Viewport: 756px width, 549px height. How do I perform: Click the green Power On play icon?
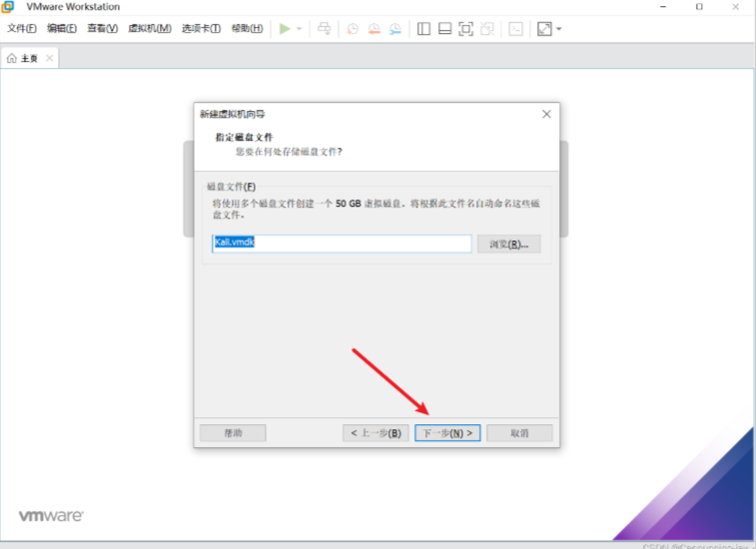coord(285,29)
